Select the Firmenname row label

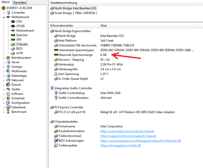[x=67, y=126]
